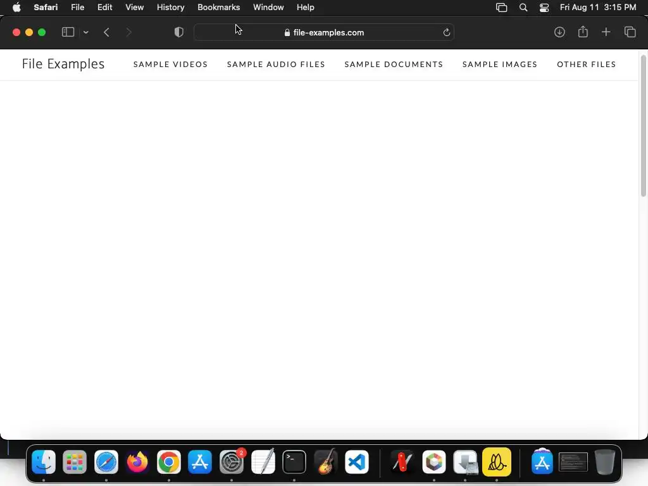Toggle the Safari sidebar
Screen dimensions: 648x486
[x=68, y=32]
